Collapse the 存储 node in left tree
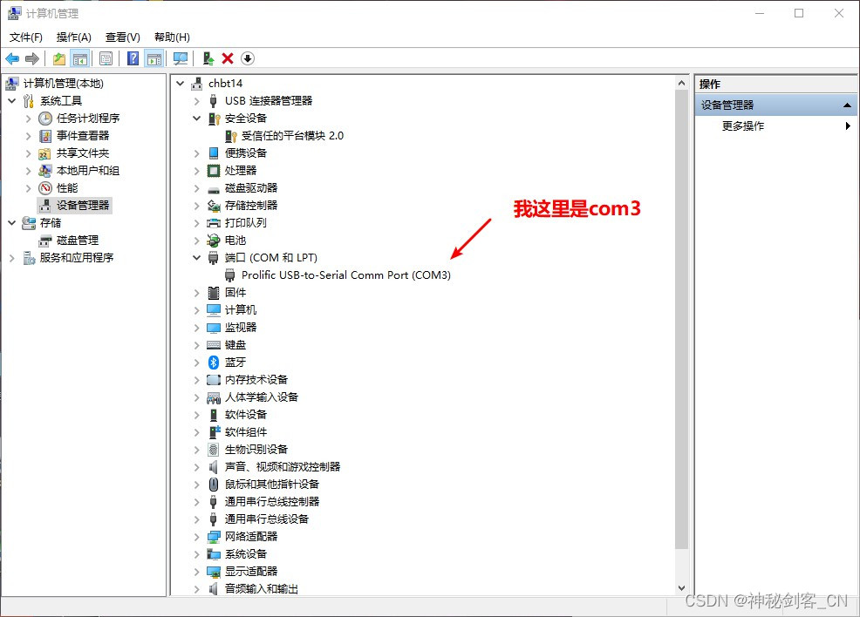 [12, 223]
